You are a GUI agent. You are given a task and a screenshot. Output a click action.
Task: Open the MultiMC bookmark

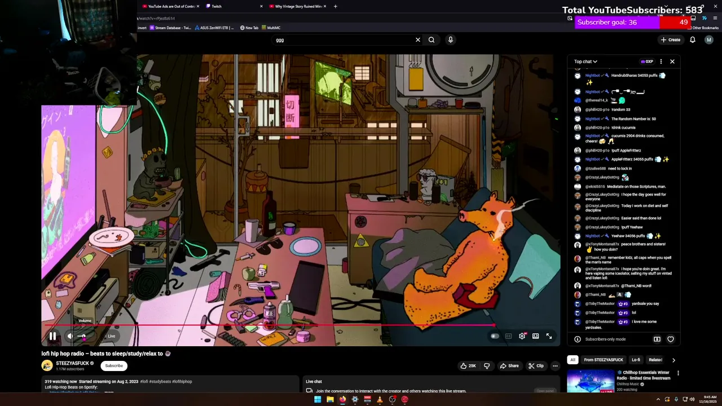[x=271, y=28]
